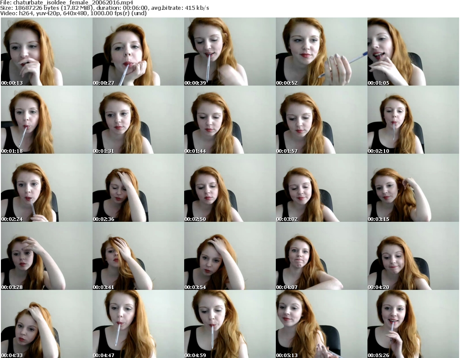Click the "Video: h264, yuv420p" info line
This screenshot has height=358, width=460.
73,13
